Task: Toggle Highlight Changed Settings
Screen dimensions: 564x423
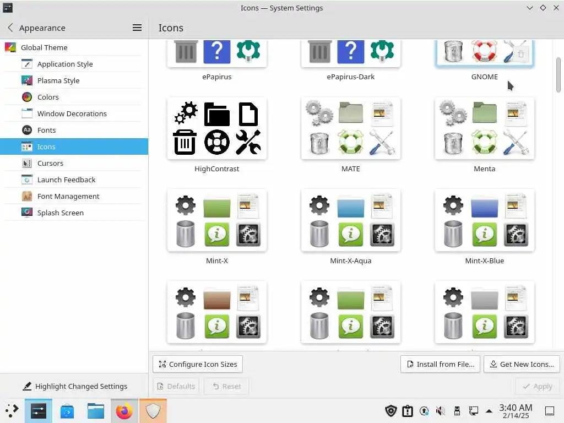Action: pos(75,386)
